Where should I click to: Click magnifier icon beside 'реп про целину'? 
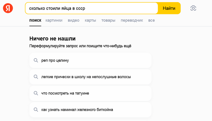(x=36, y=60)
